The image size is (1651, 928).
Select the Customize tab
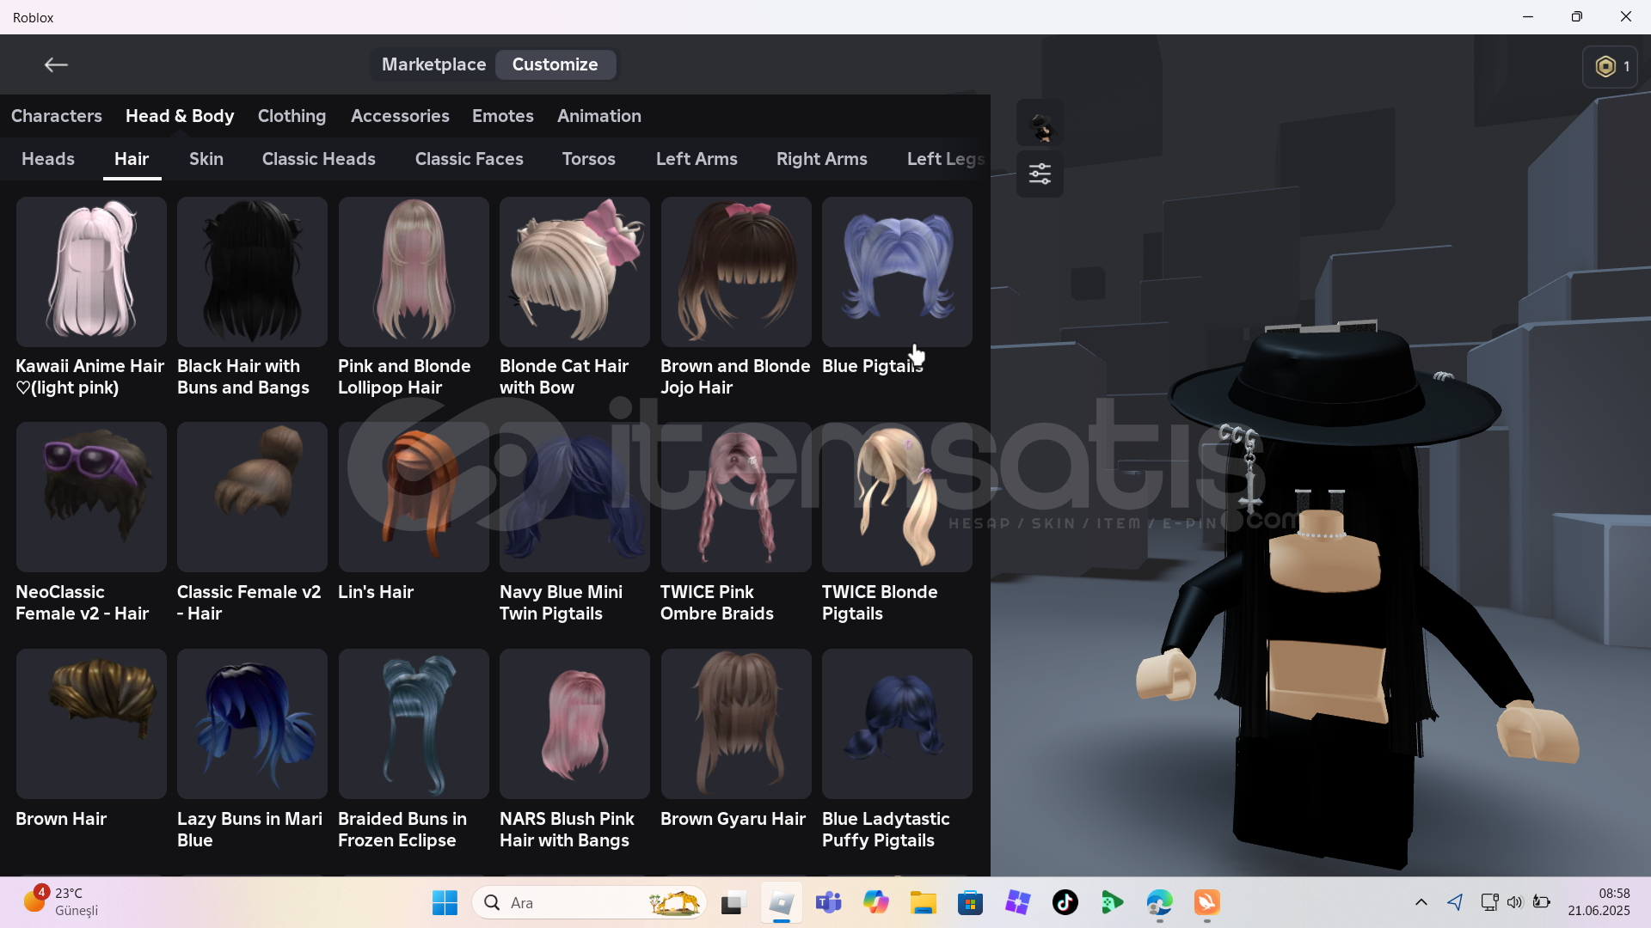[555, 64]
